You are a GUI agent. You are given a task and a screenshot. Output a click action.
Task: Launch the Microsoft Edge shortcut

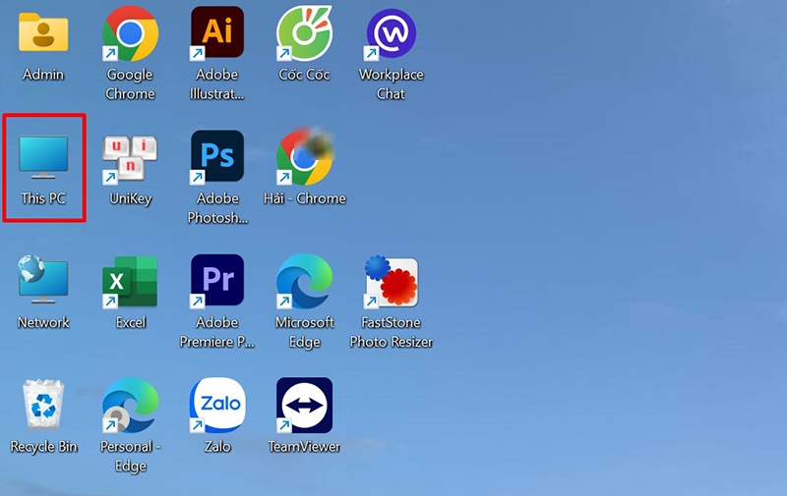click(304, 281)
